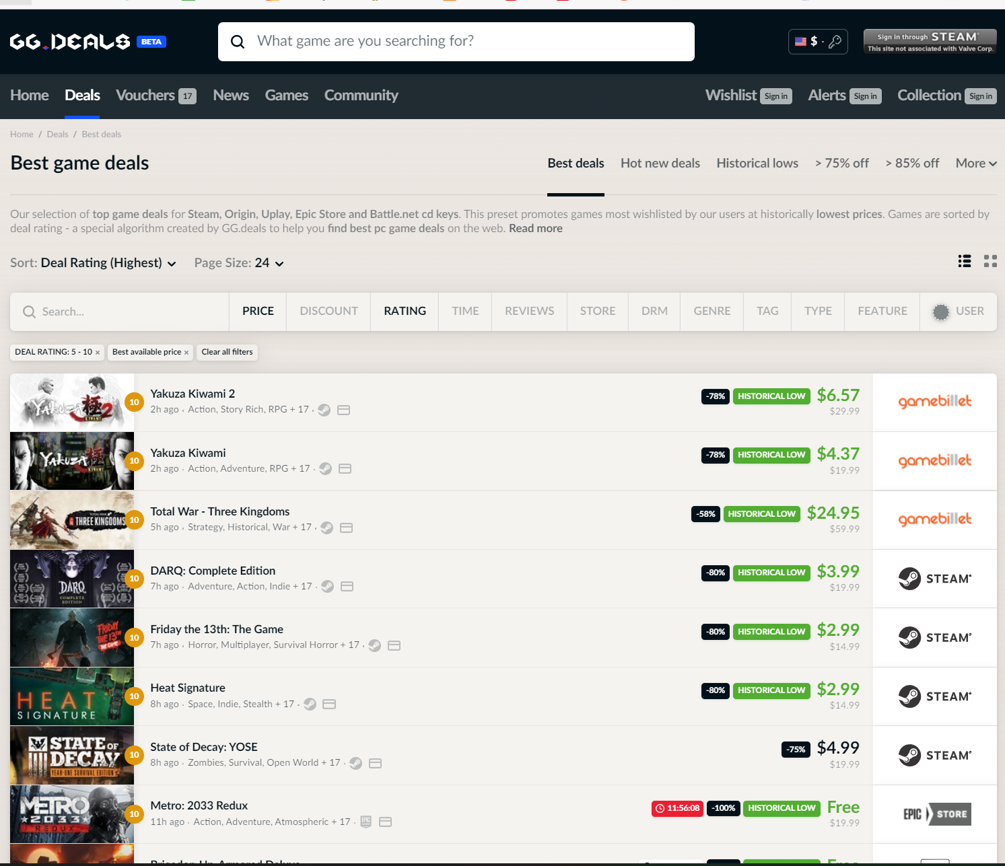Open the DISCOUNT filter dropdown

(328, 312)
